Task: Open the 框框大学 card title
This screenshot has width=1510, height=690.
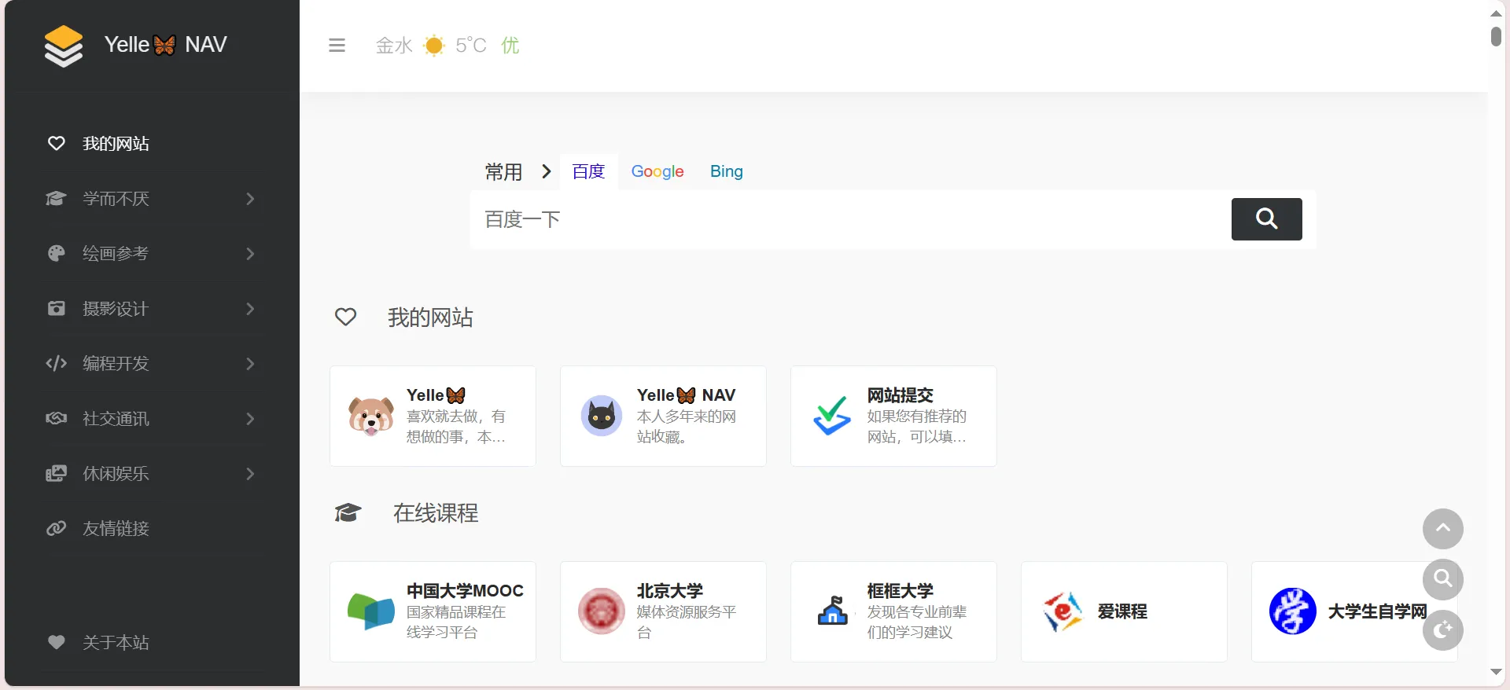Action: (900, 590)
